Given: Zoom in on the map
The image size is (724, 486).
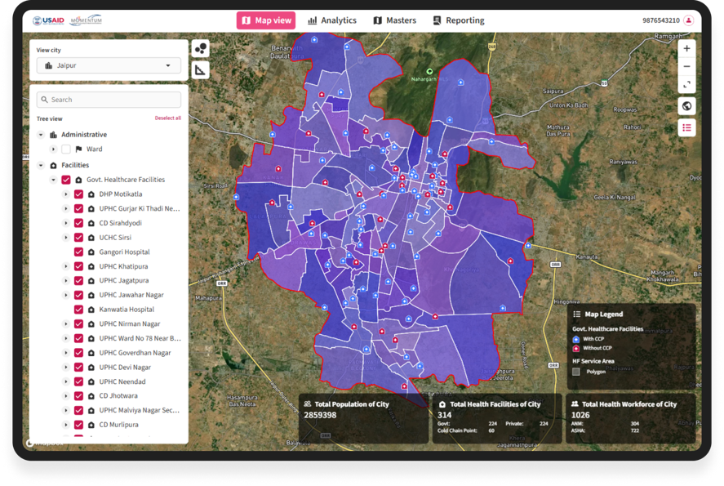Looking at the screenshot, I should point(686,49).
